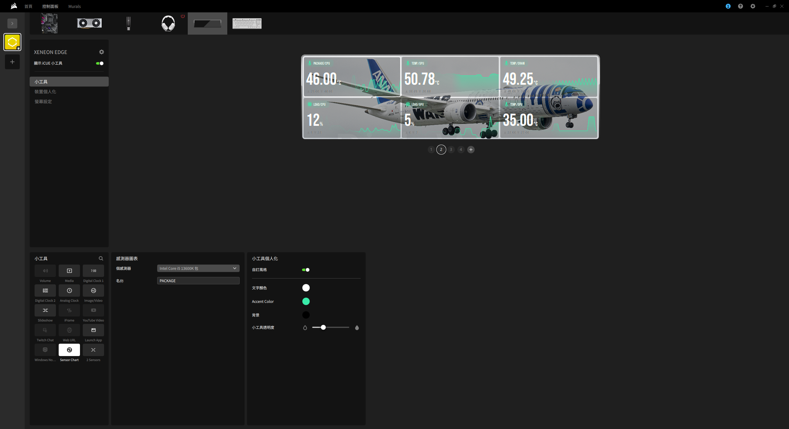Image resolution: width=789 pixels, height=429 pixels.
Task: Adjust the 小工具透明度 slider handle
Action: click(x=323, y=327)
